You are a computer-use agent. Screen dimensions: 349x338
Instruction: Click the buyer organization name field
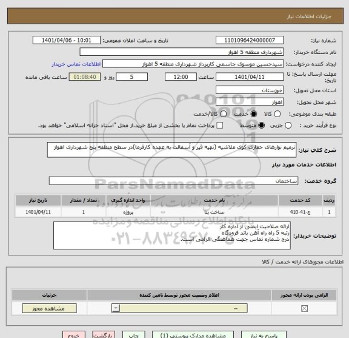182,52
